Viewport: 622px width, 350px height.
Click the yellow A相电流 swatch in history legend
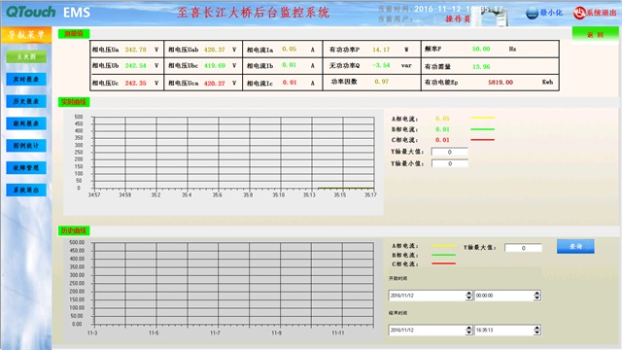click(x=443, y=246)
